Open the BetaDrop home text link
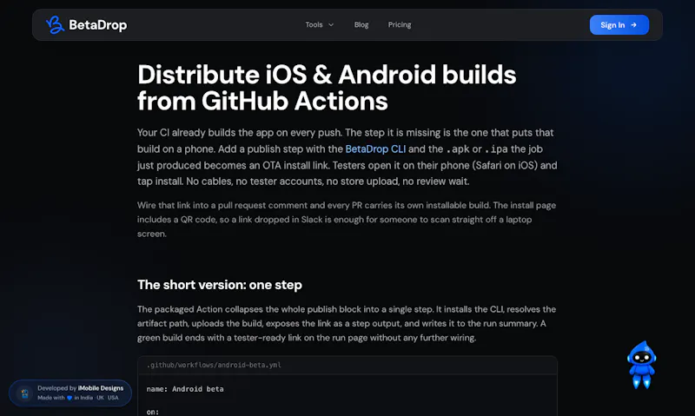695x416 pixels. click(x=98, y=25)
